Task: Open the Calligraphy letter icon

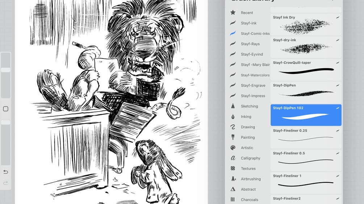Action: 233,158
